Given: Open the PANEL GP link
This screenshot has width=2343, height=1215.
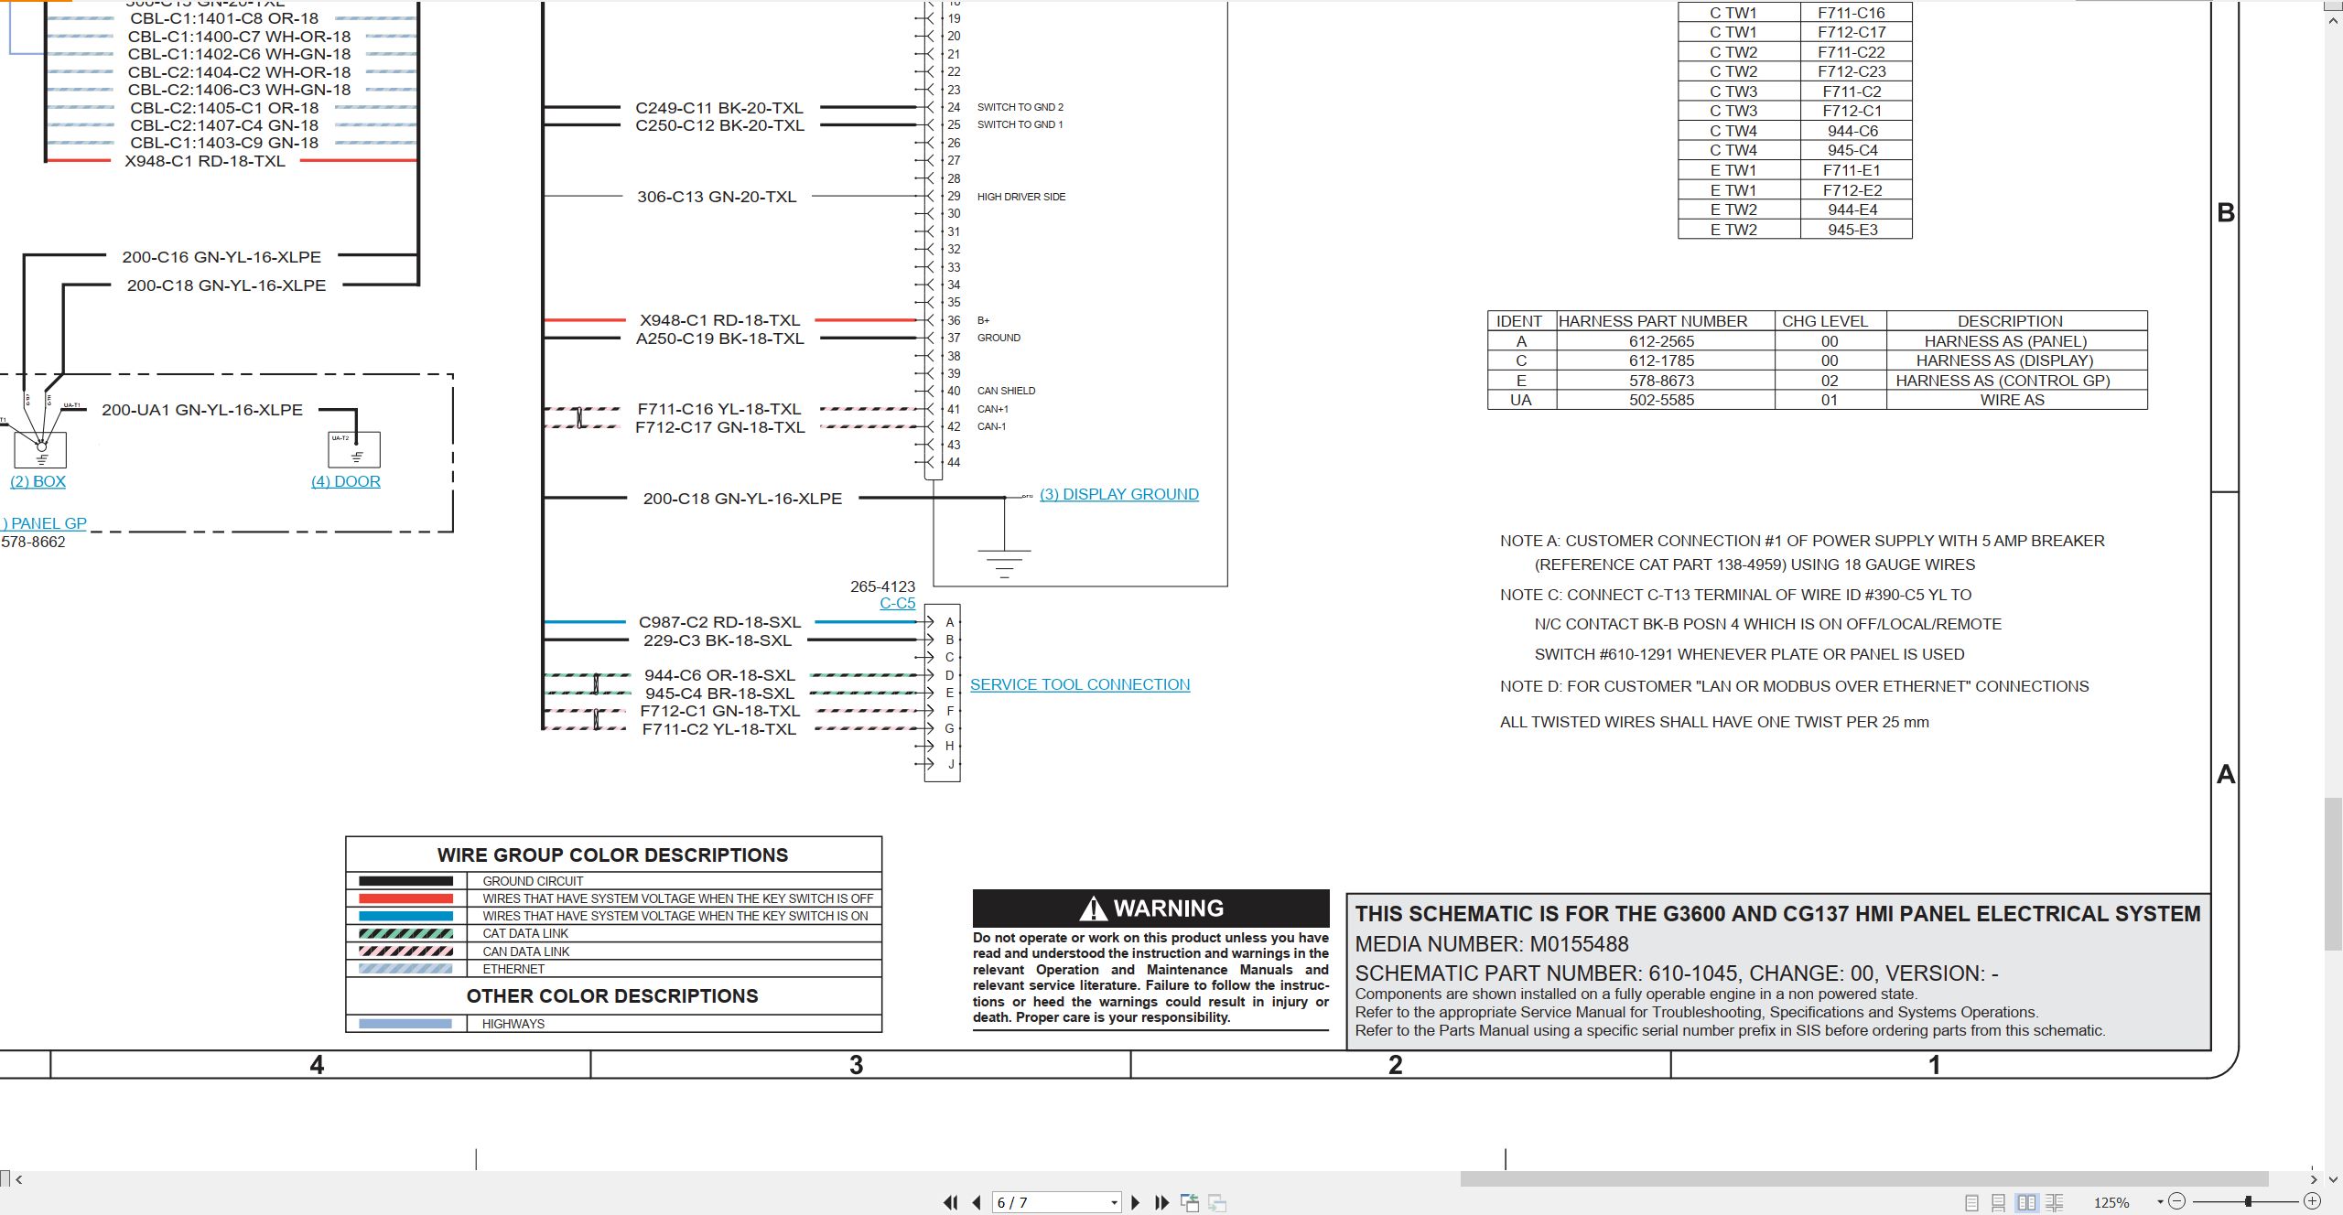Looking at the screenshot, I should click(x=44, y=523).
